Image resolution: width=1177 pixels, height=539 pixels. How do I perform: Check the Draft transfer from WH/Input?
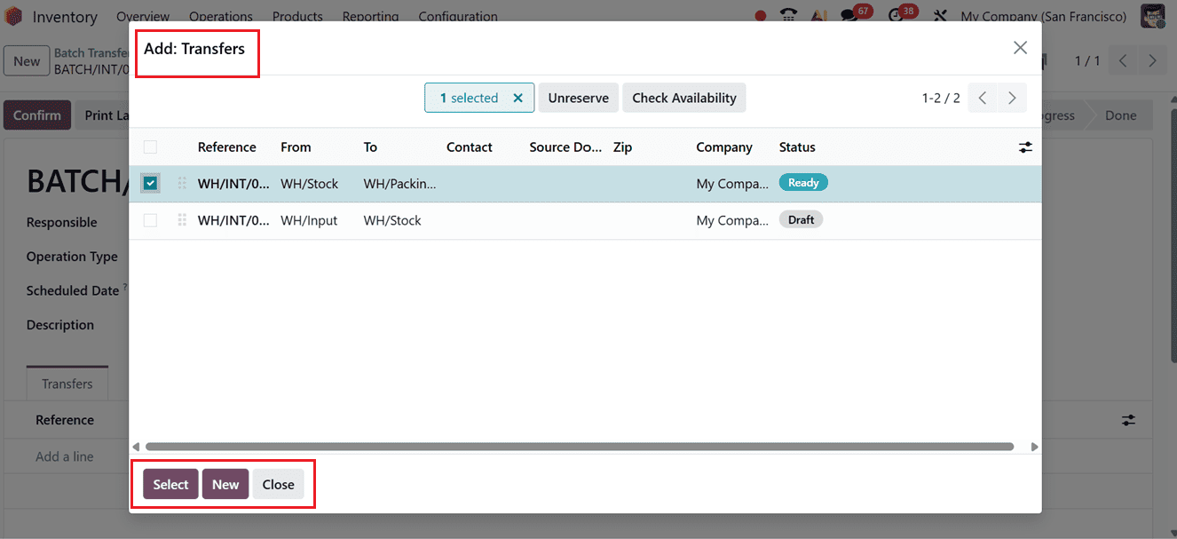[151, 219]
